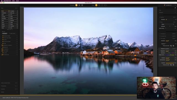Adjust the Sombras slider
Viewport: 177px width, 100px height.
[170, 58]
